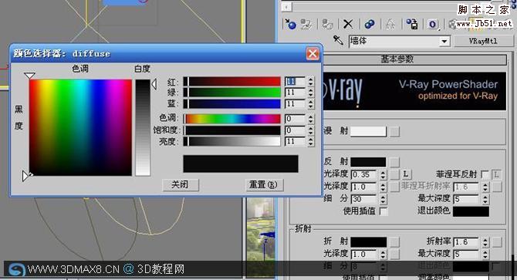Click the reflection 退出颜色 black swatch

[471, 211]
